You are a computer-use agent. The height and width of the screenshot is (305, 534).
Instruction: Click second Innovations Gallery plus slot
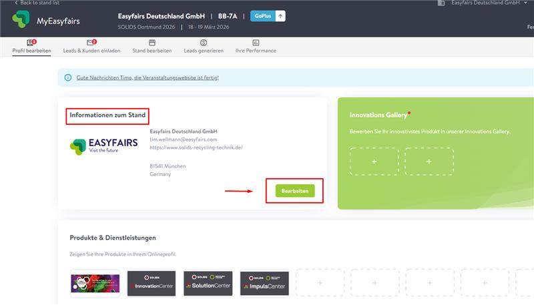point(429,162)
